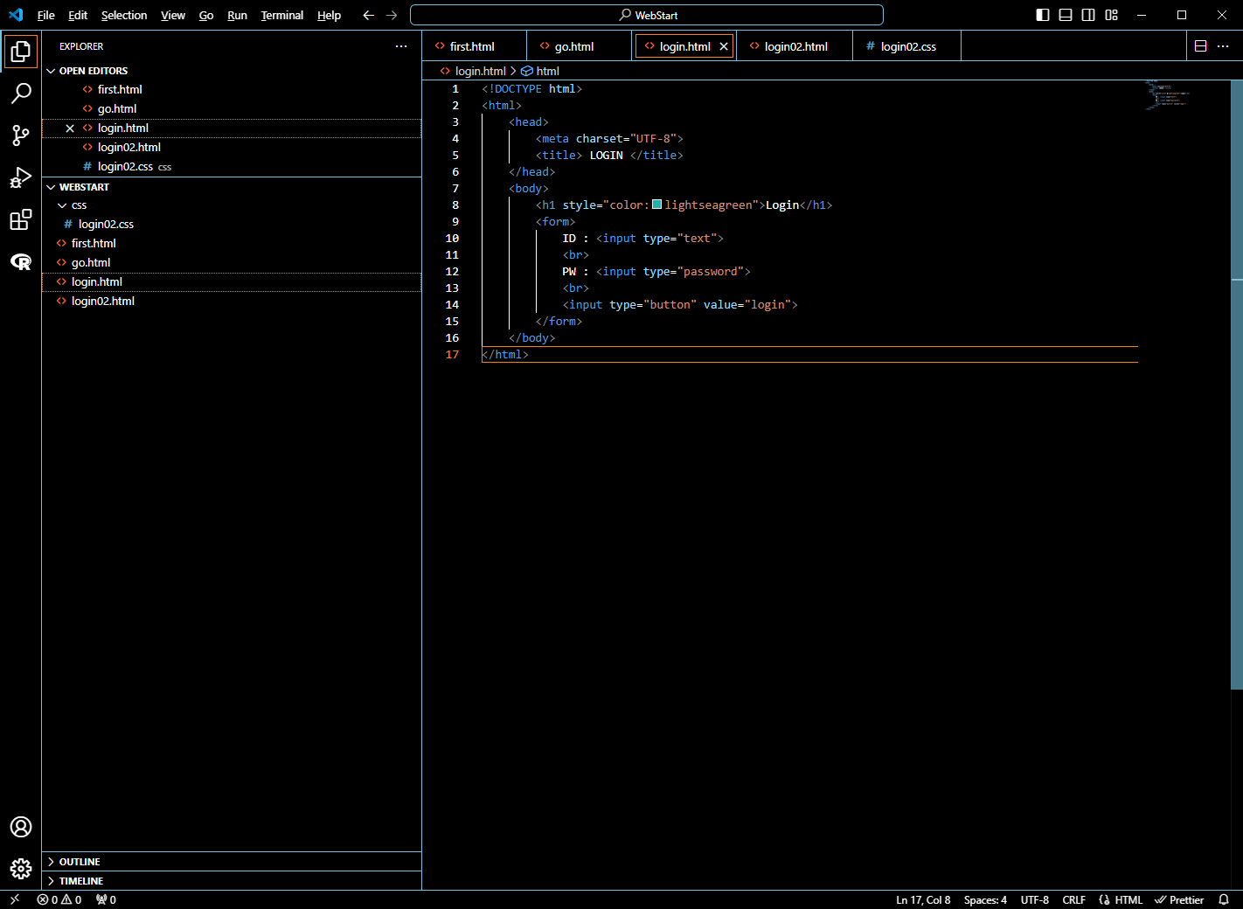Open the Manage settings gear
Image resolution: width=1243 pixels, height=909 pixels.
coord(21,869)
